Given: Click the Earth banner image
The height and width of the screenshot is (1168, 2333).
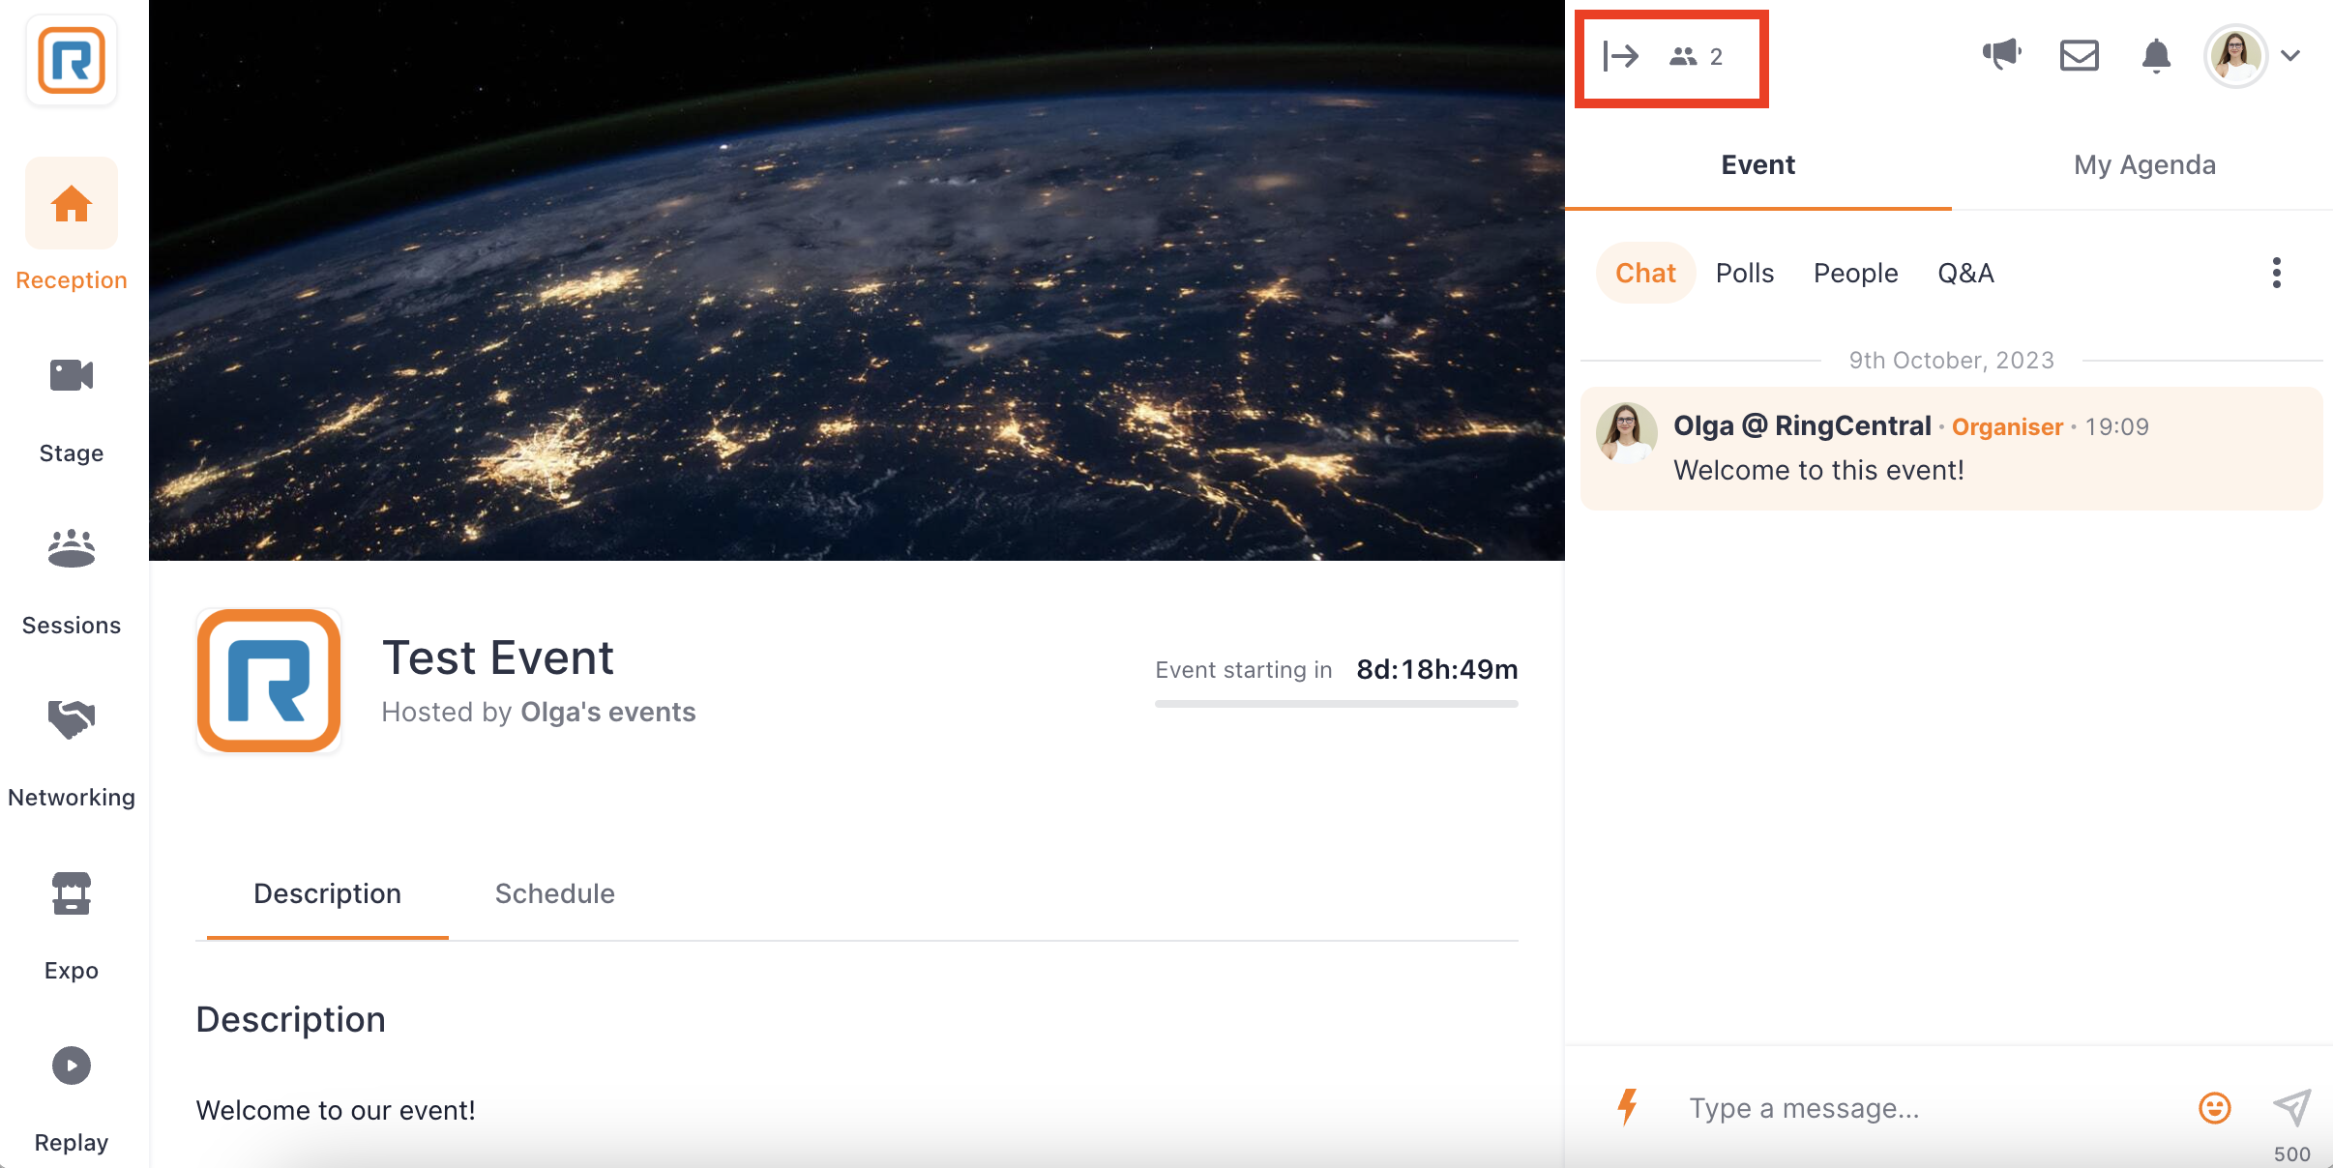Looking at the screenshot, I should (856, 280).
